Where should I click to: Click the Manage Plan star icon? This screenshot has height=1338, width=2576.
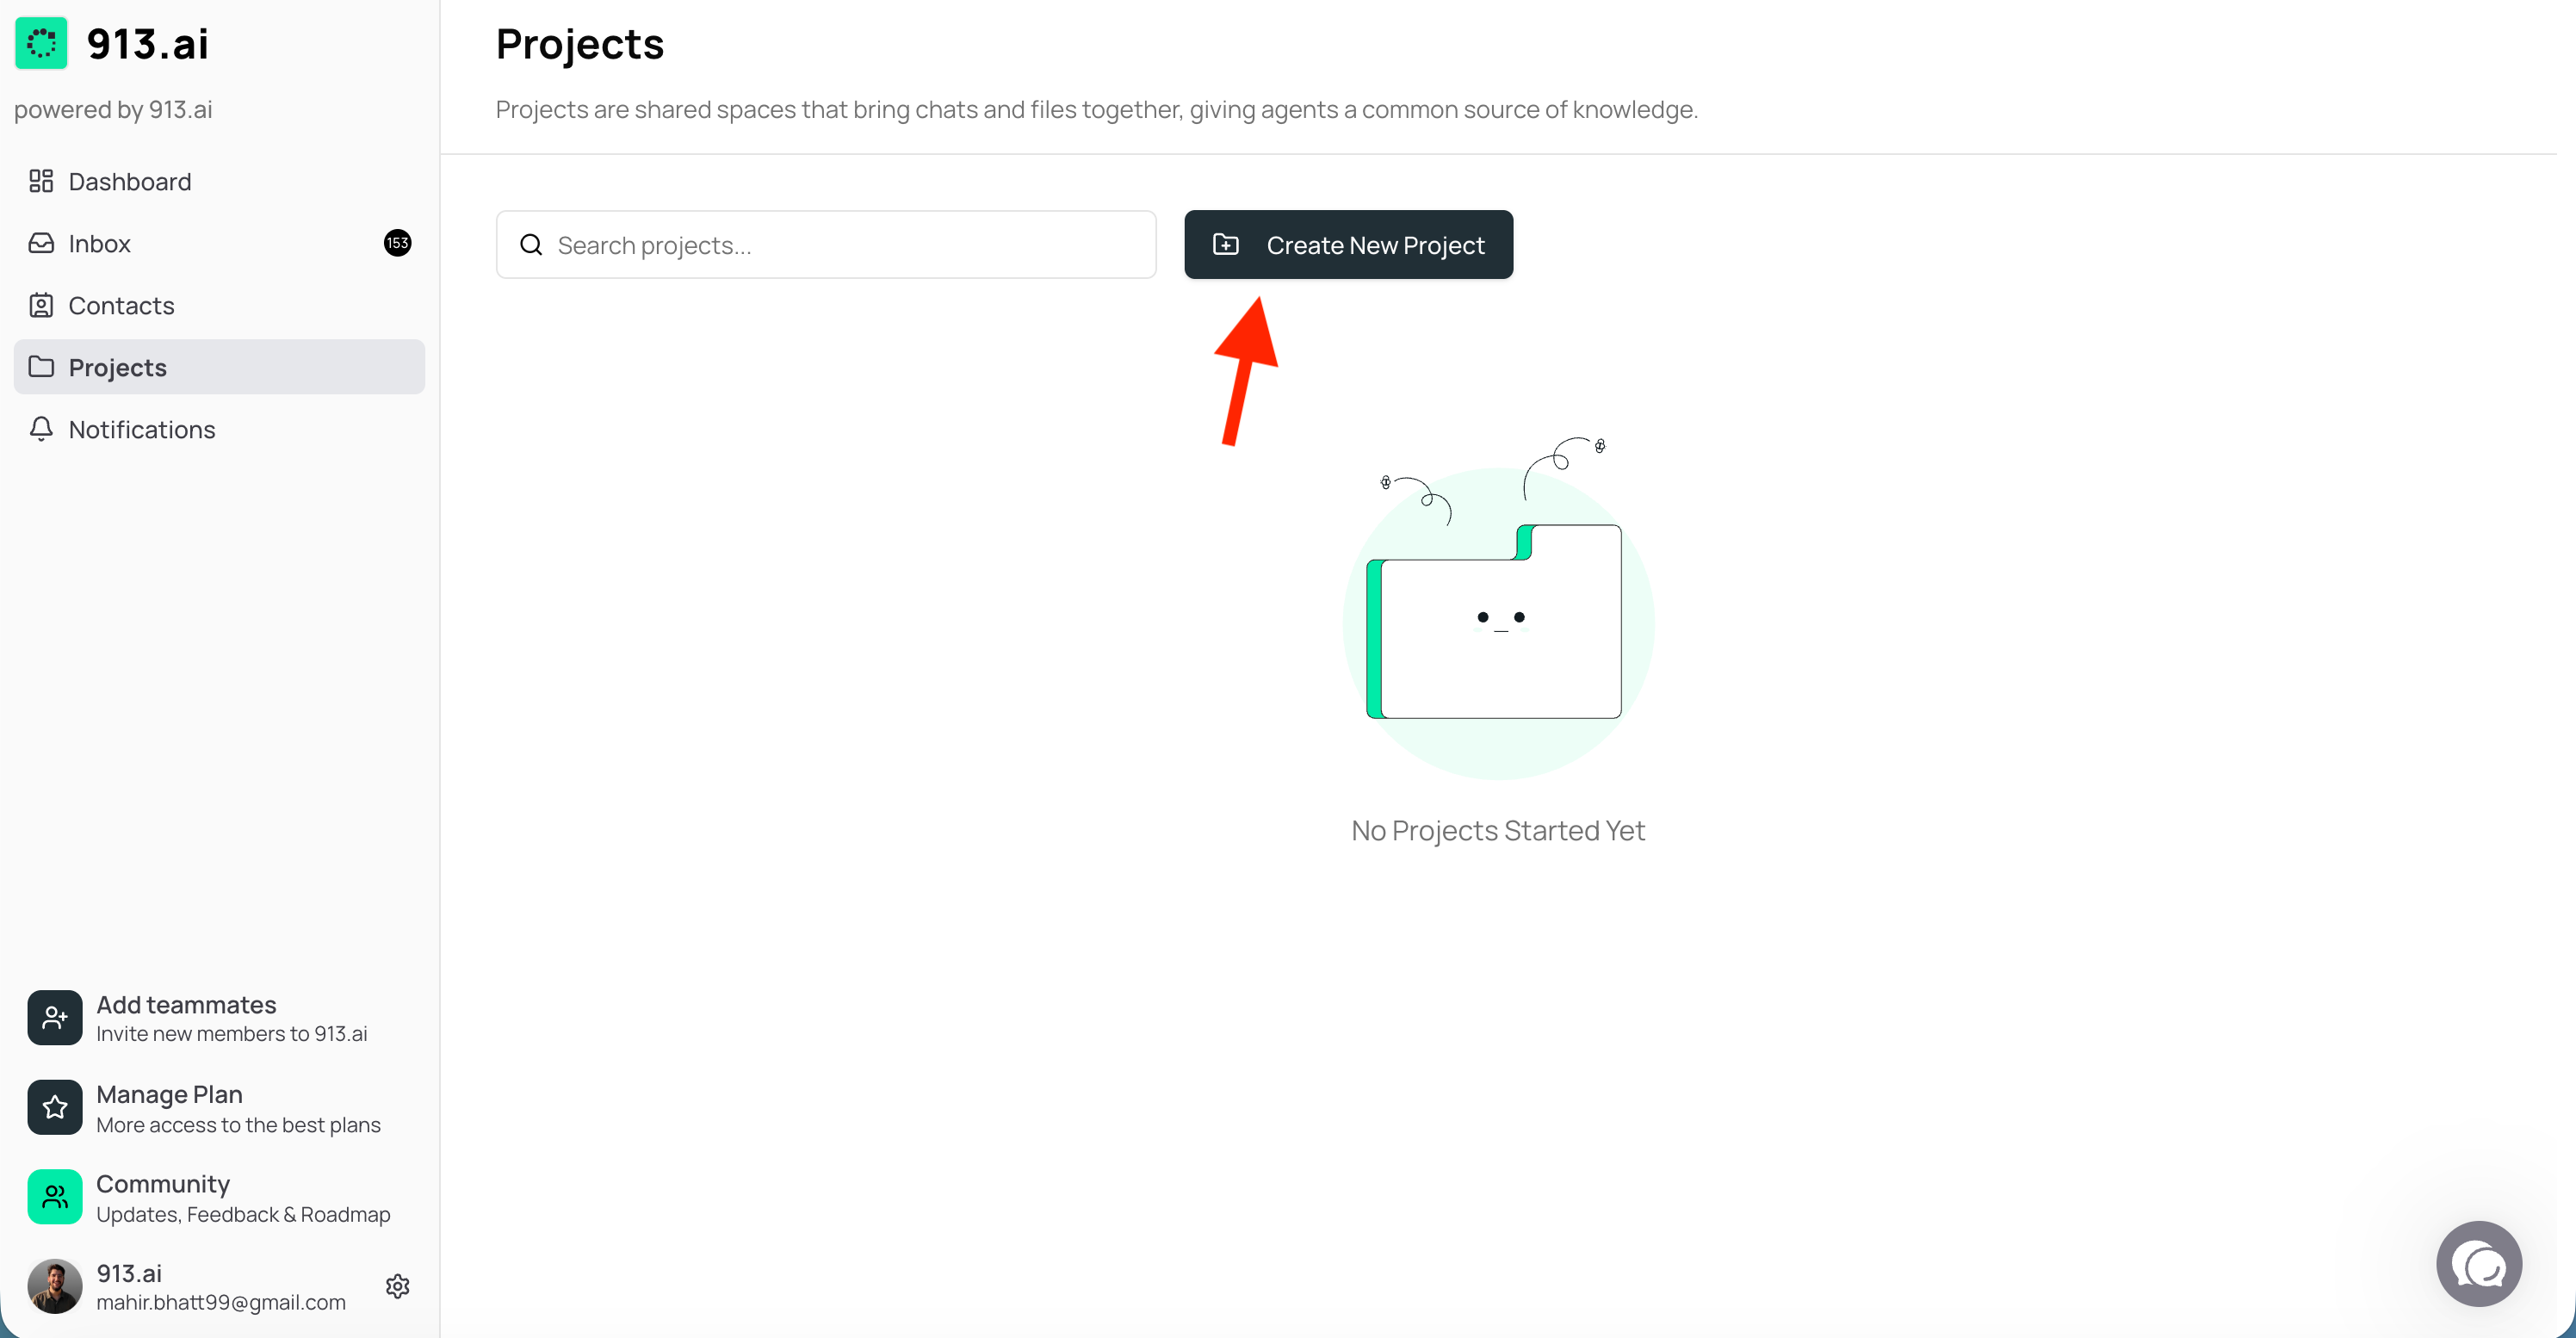(x=55, y=1107)
